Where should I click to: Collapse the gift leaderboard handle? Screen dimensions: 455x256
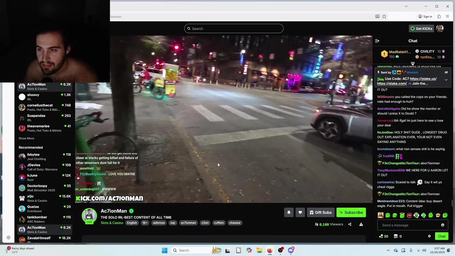click(x=413, y=64)
